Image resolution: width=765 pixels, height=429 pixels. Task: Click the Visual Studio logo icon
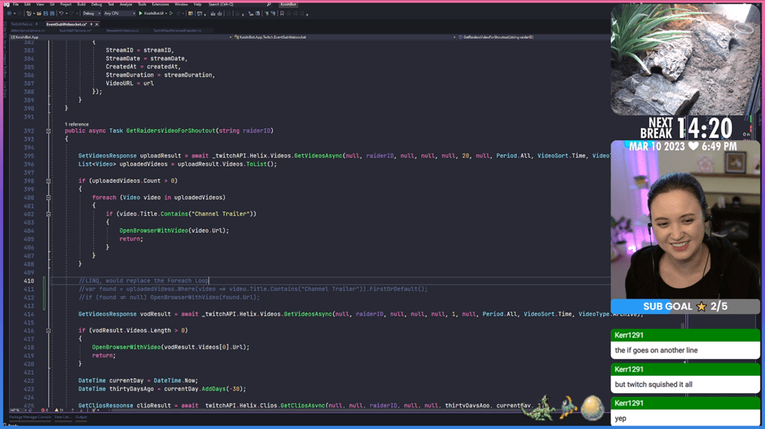(x=7, y=4)
